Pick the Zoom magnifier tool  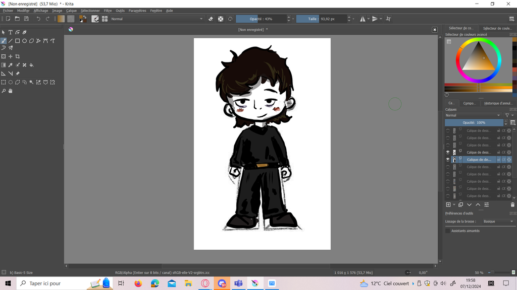pos(4,91)
